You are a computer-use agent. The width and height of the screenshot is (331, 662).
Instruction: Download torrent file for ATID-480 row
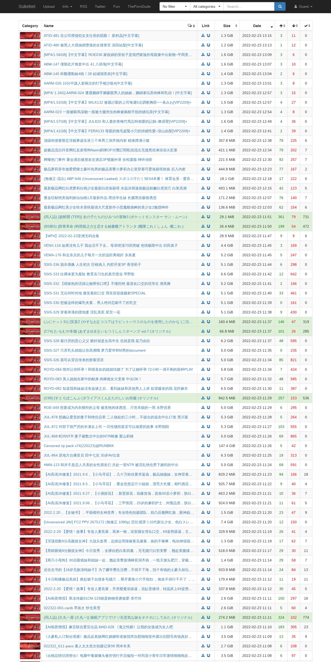pos(203,45)
